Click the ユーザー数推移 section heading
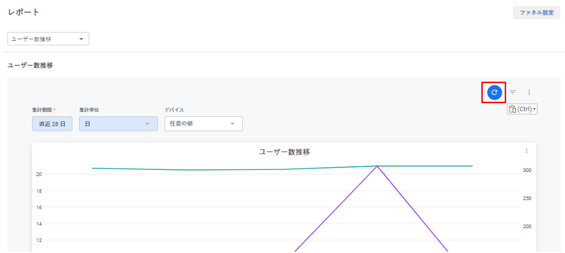565x253 pixels. [x=30, y=65]
